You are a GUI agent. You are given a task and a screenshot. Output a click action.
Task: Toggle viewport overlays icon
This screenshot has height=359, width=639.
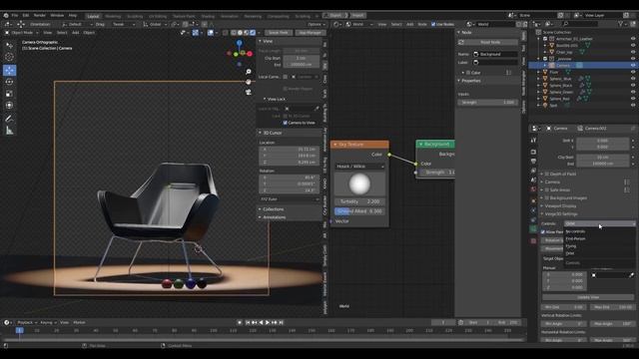pos(211,33)
